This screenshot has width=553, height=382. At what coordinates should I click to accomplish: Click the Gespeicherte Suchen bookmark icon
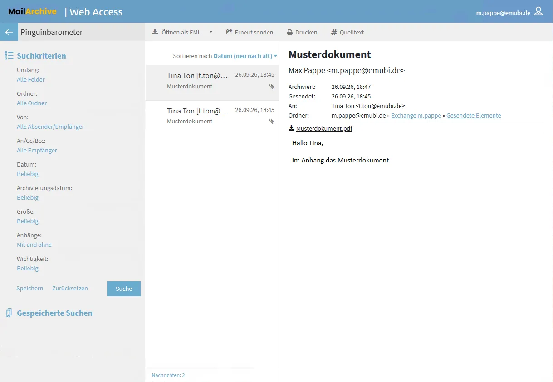9,313
